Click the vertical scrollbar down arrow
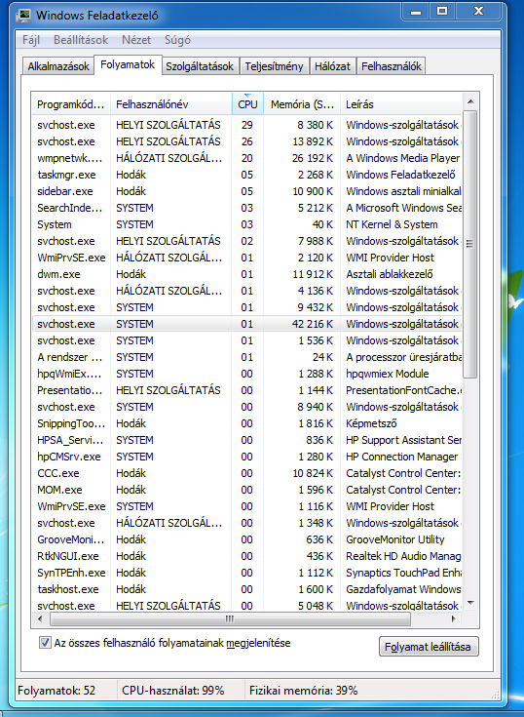Viewport: 524px width, 717px height. pos(470,603)
